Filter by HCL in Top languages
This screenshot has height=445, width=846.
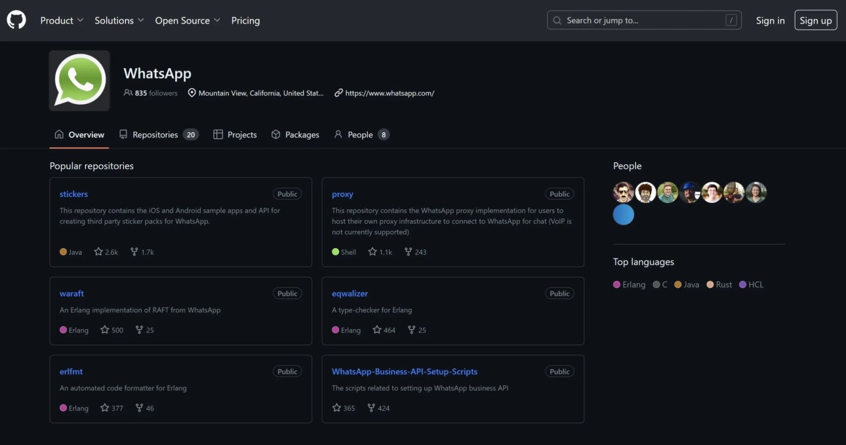click(752, 285)
